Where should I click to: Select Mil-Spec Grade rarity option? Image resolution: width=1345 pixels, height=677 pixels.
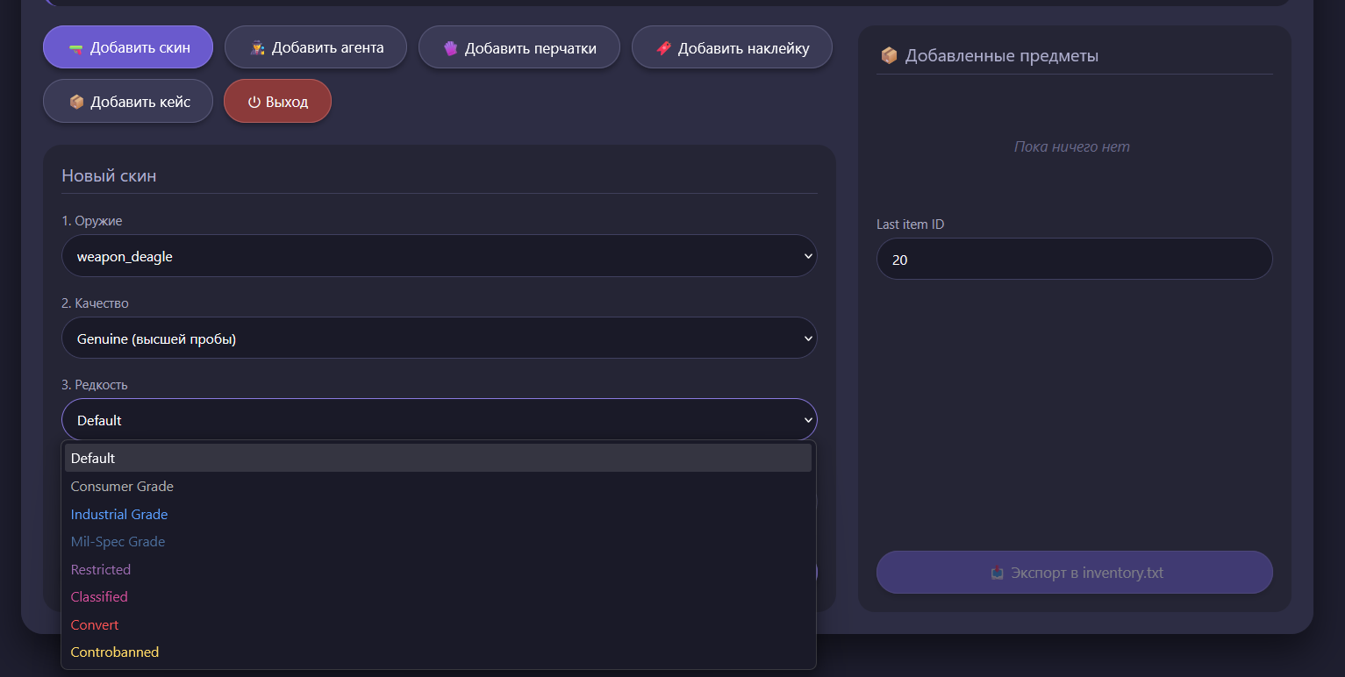438,542
